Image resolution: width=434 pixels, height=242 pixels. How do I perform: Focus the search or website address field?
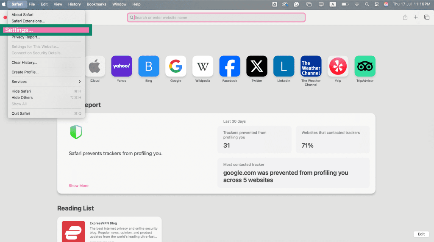point(216,17)
